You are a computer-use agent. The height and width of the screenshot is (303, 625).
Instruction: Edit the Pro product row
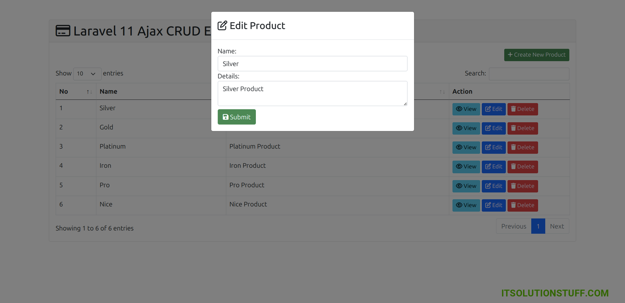tap(493, 186)
